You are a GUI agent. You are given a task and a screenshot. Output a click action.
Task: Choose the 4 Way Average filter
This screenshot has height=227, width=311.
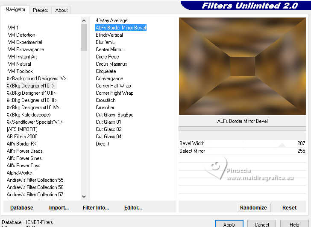click(x=111, y=20)
